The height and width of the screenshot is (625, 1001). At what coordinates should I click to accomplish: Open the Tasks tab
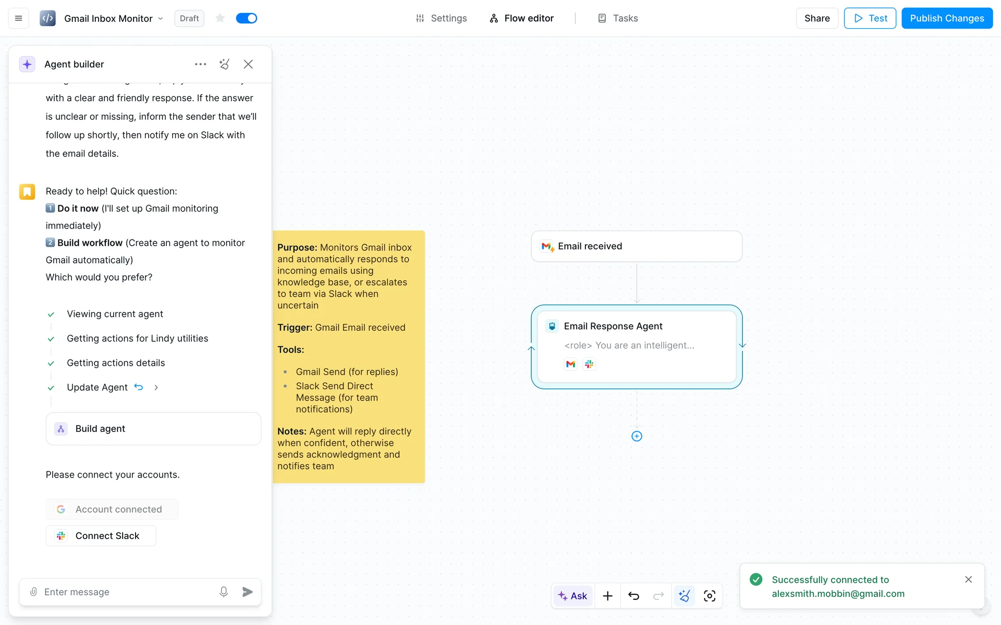[x=618, y=18]
